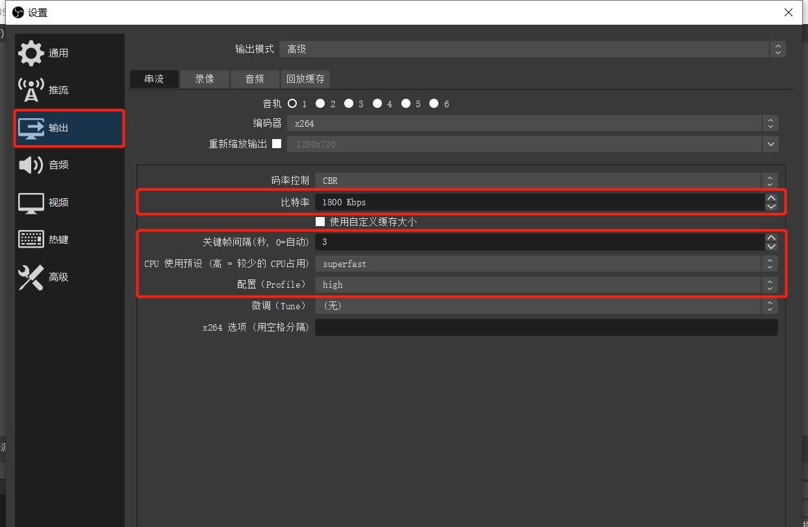Select audio track 5 radio button
Screen dimensions: 808x527
click(x=406, y=103)
